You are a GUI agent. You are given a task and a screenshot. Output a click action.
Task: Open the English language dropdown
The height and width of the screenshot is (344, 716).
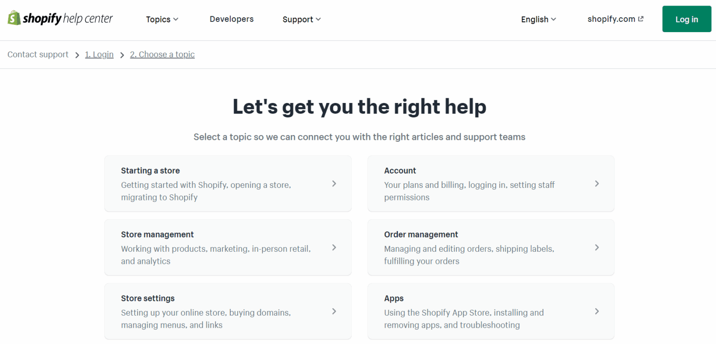point(538,19)
